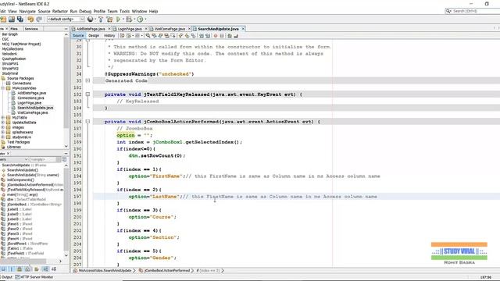Click the Last Edit icon in editor toolbar
Screen dimensions: 500x281
click(122, 36)
